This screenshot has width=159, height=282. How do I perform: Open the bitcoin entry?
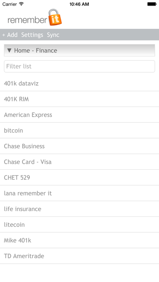pos(79,130)
